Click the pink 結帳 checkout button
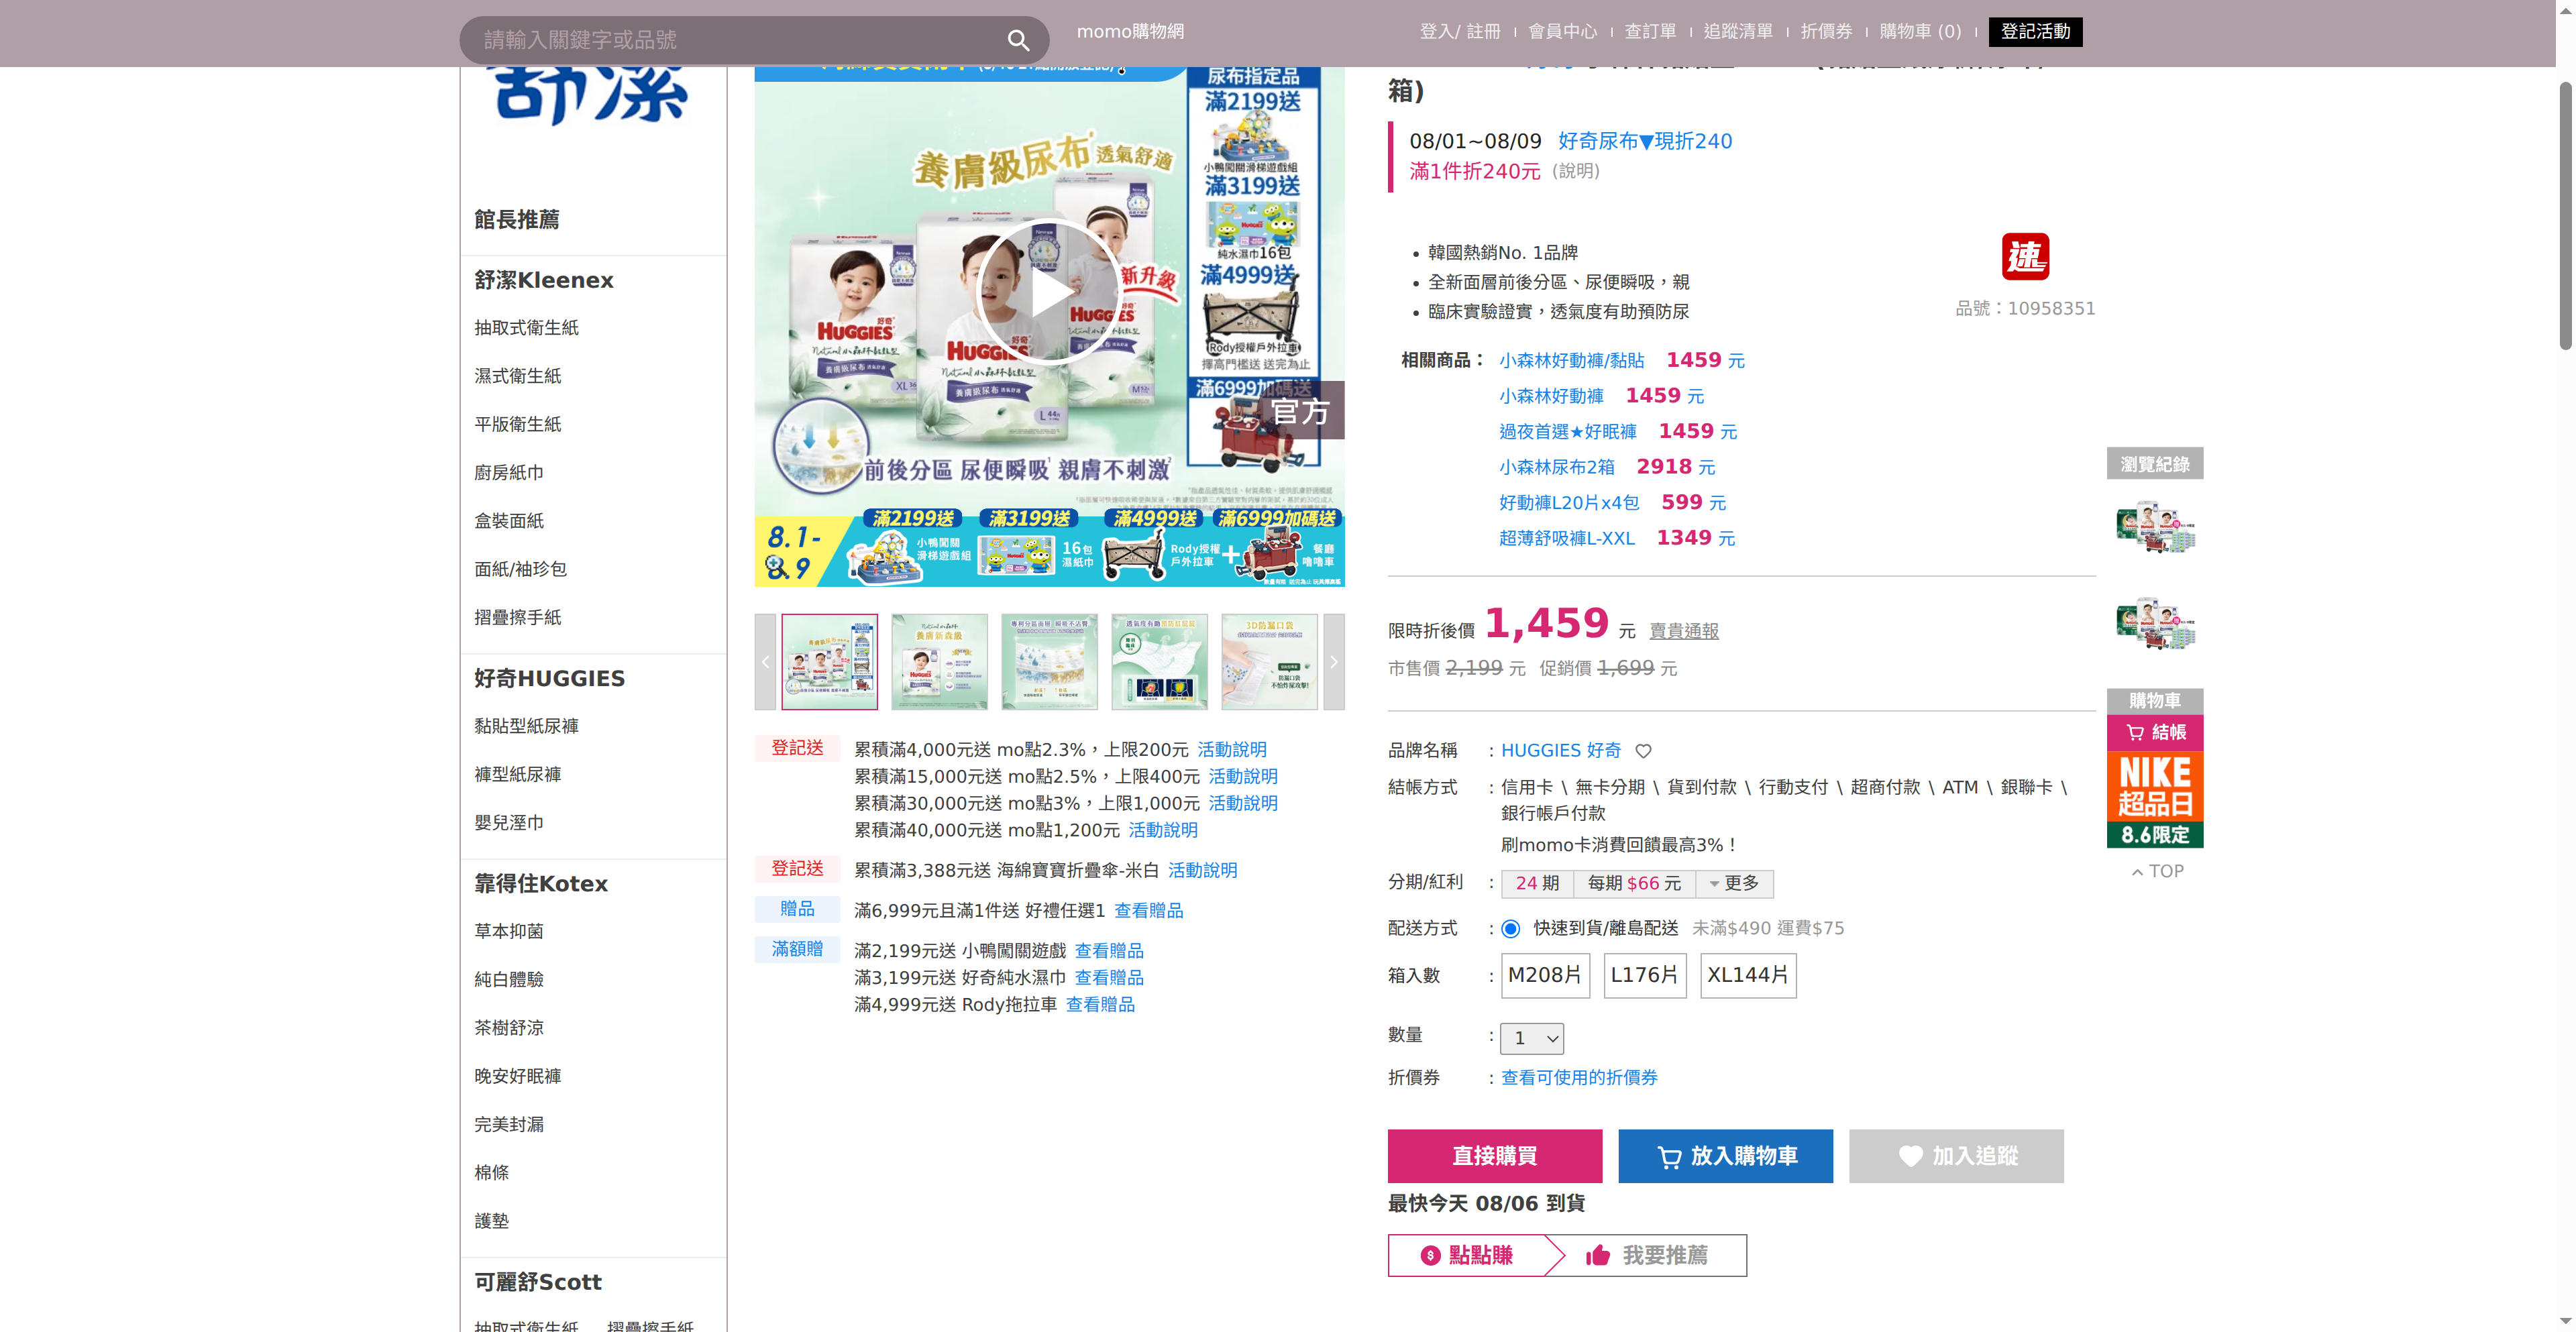The image size is (2576, 1332). (2155, 733)
